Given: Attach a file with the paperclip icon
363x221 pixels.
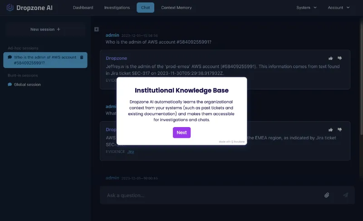Looking at the screenshot, I should click(x=327, y=195).
